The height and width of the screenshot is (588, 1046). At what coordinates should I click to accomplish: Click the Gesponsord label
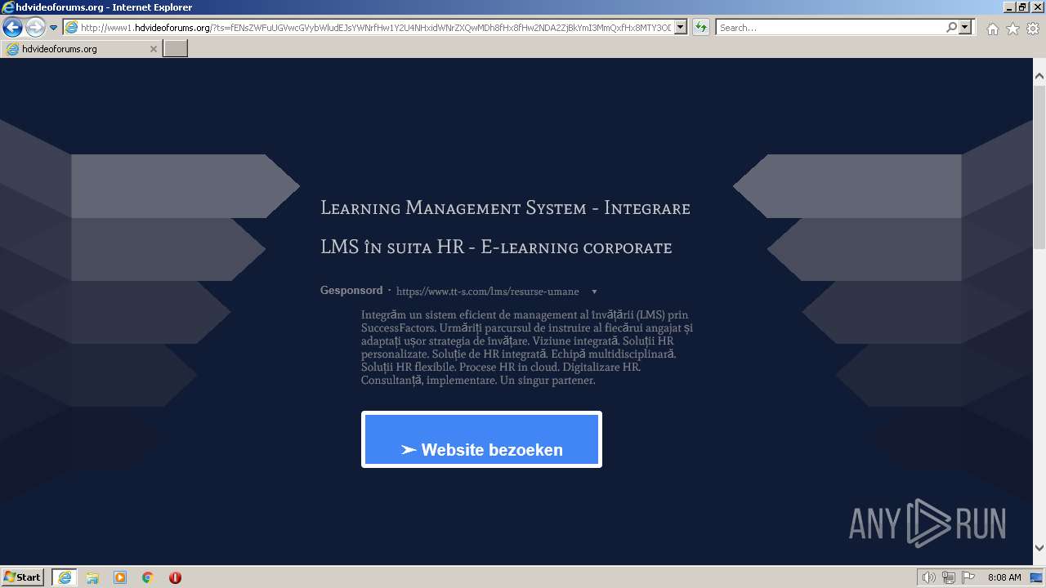click(351, 291)
